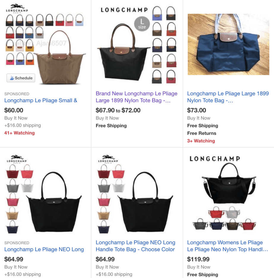Click the large brown tote bag image
274x278 pixels.
click(60, 58)
